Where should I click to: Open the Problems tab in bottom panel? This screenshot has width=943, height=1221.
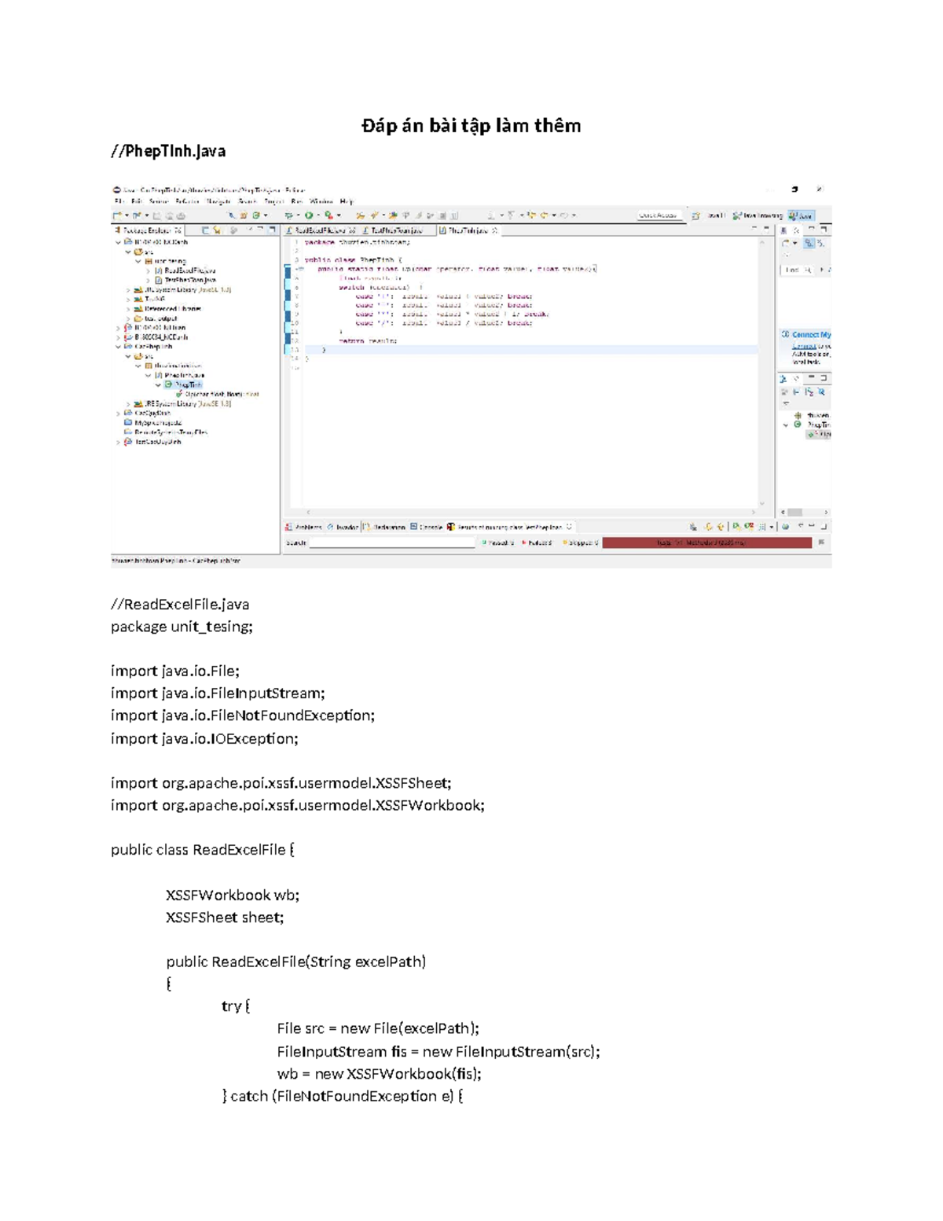pos(303,527)
